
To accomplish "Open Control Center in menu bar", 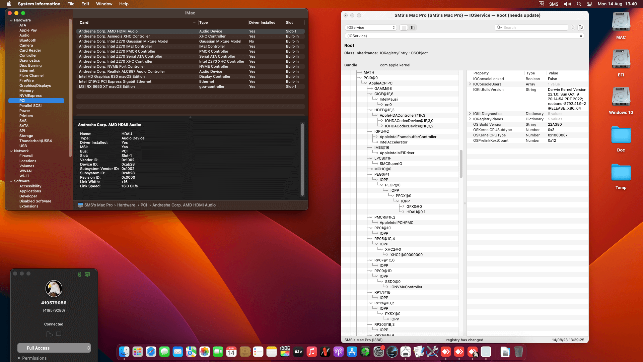I will pos(590,4).
